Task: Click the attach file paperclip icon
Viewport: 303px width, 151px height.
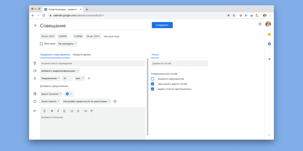Action: [x=44, y=111]
